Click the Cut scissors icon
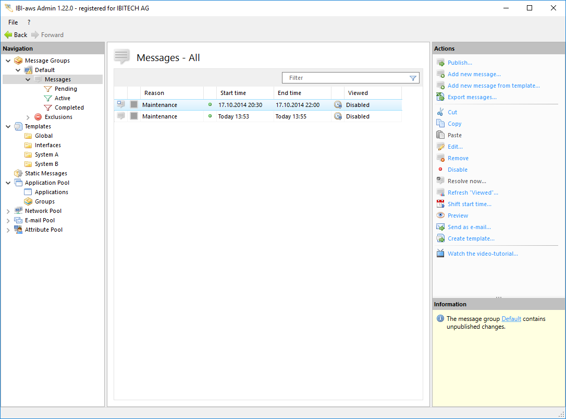 pyautogui.click(x=440, y=112)
